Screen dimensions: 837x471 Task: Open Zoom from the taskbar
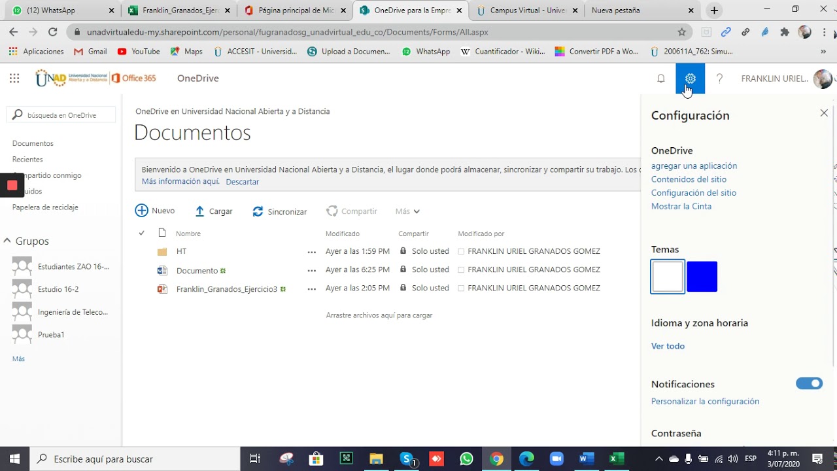(556, 459)
